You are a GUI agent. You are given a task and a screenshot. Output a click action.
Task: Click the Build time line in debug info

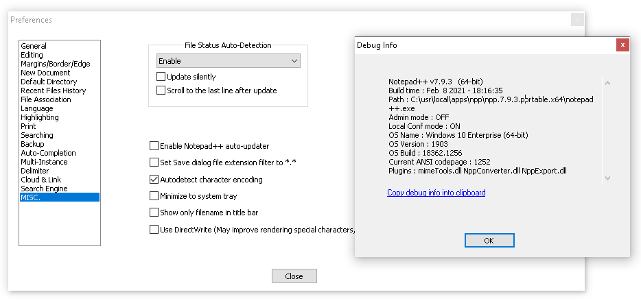[x=445, y=91]
